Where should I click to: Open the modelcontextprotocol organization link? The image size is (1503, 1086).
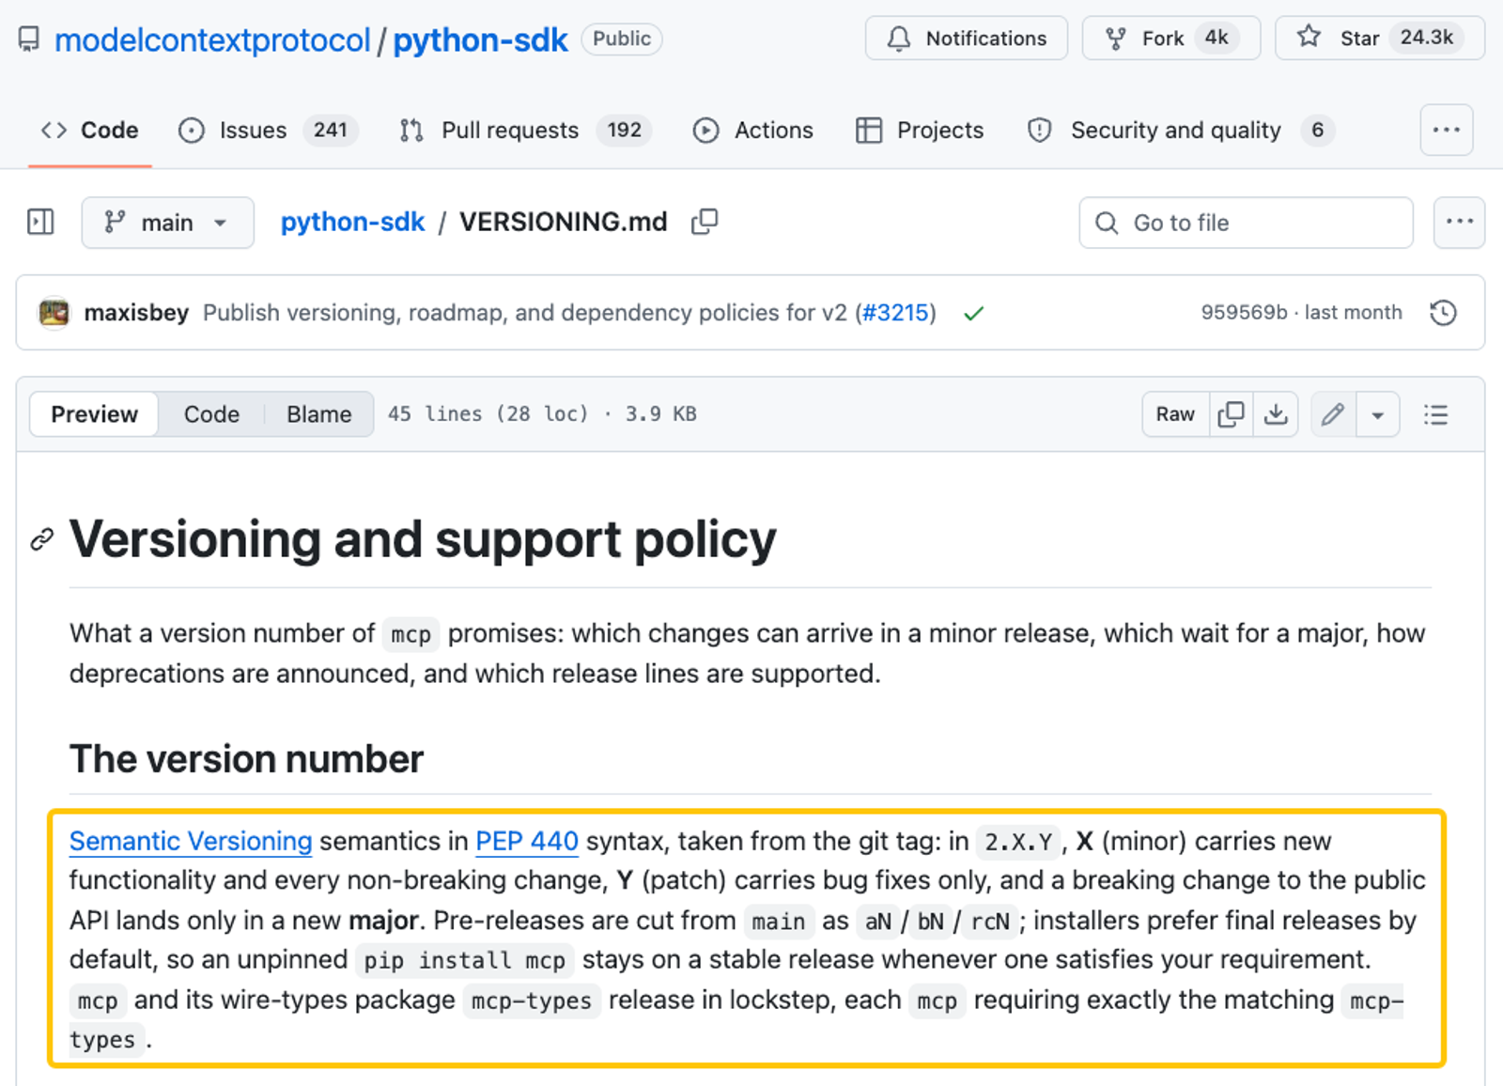point(212,39)
